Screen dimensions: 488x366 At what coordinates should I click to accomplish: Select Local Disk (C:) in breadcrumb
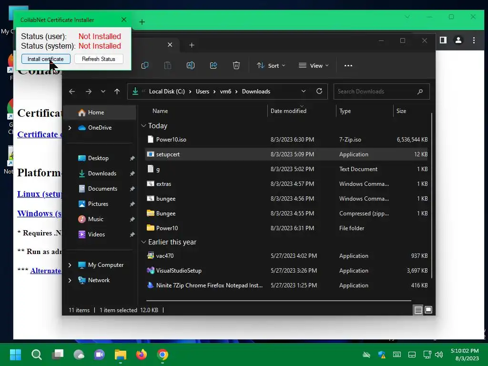pos(167,91)
